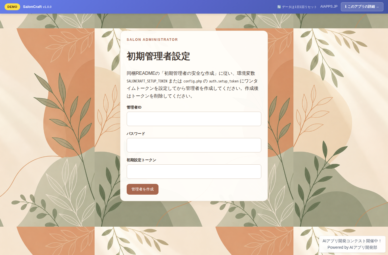Click the auth.setup_token code text
The width and height of the screenshot is (388, 255).
click(x=224, y=81)
